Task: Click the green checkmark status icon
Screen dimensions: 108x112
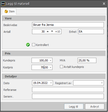Action: (x=28, y=45)
